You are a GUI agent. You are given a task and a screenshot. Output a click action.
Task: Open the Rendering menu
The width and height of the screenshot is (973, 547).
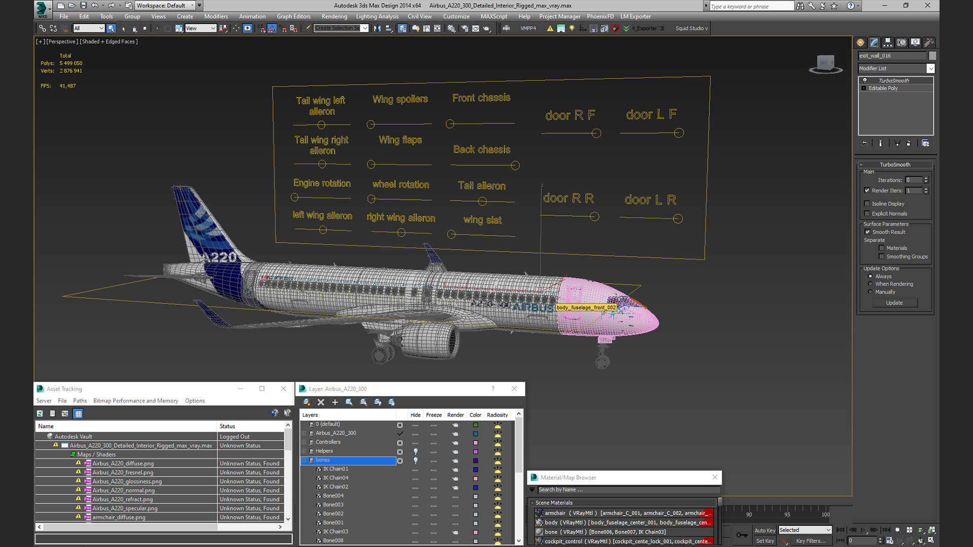334,17
